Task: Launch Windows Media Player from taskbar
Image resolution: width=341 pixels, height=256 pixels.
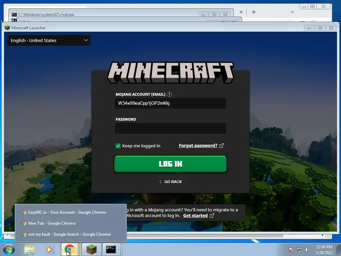Action: click(50, 249)
